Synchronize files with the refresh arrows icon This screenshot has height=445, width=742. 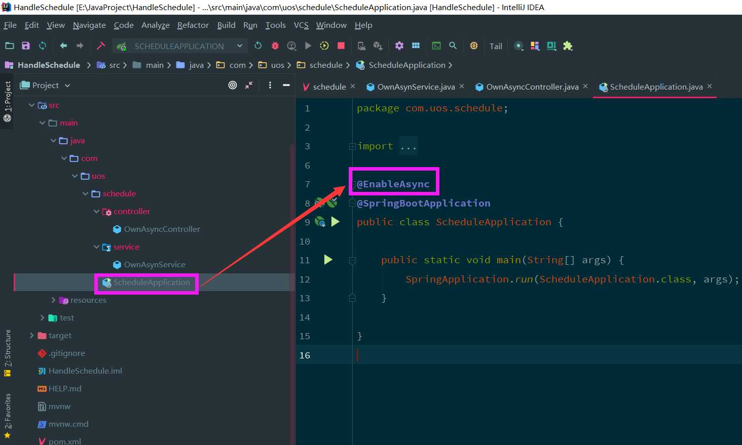[43, 46]
